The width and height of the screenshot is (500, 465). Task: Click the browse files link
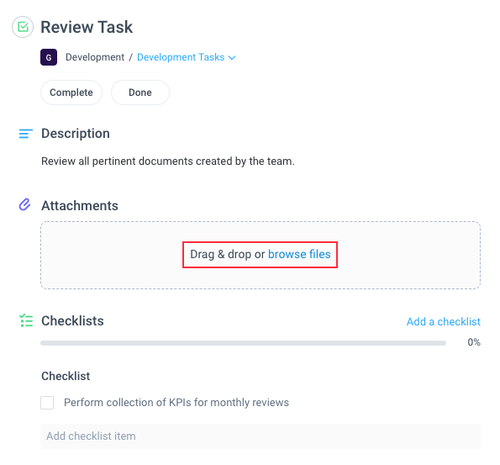[x=299, y=254]
